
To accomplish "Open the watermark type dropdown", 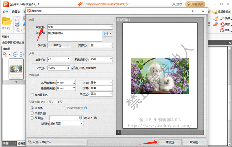I will coord(80,27).
